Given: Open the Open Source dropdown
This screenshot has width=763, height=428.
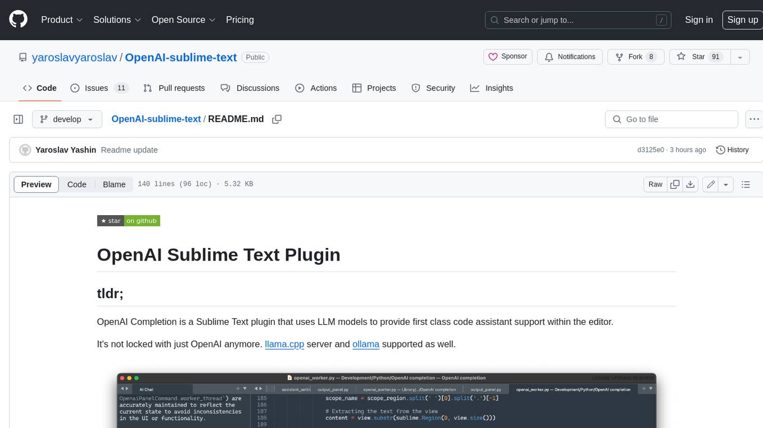Looking at the screenshot, I should pos(183,20).
